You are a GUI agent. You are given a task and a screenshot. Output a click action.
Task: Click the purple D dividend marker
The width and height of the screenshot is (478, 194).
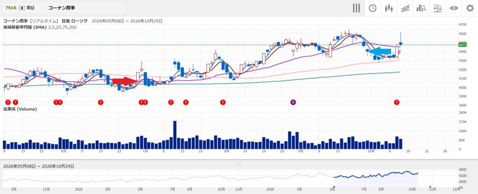click(293, 102)
